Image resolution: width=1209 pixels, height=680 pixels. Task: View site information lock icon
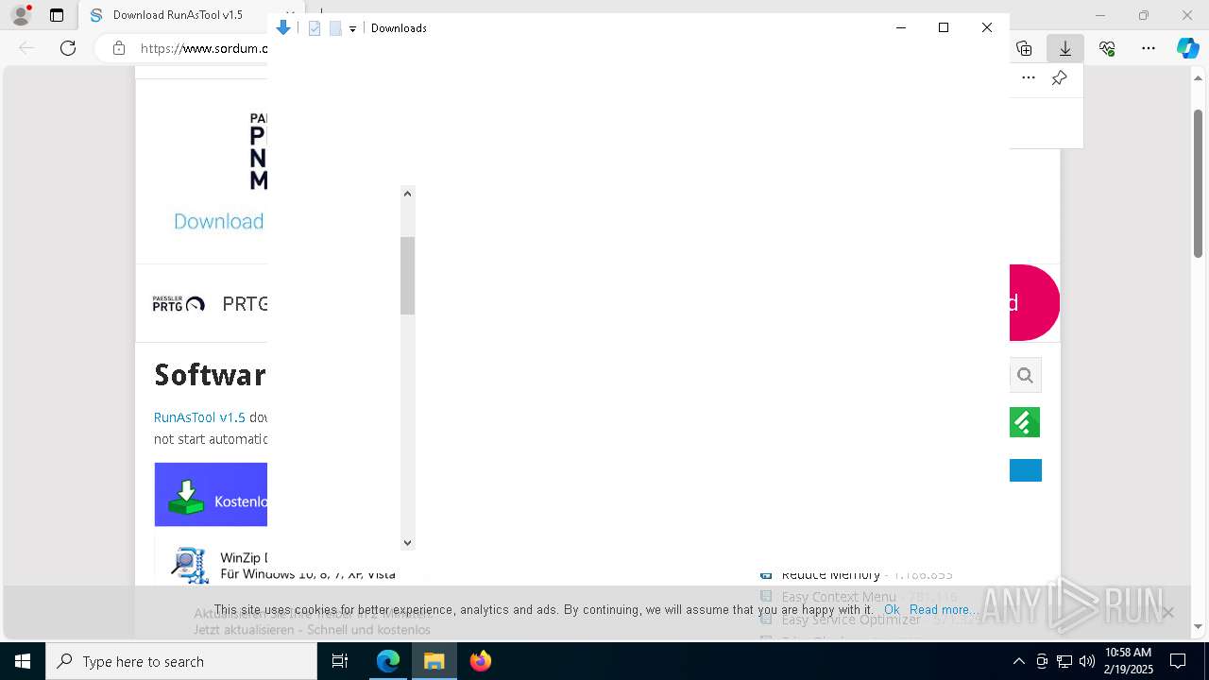point(119,48)
